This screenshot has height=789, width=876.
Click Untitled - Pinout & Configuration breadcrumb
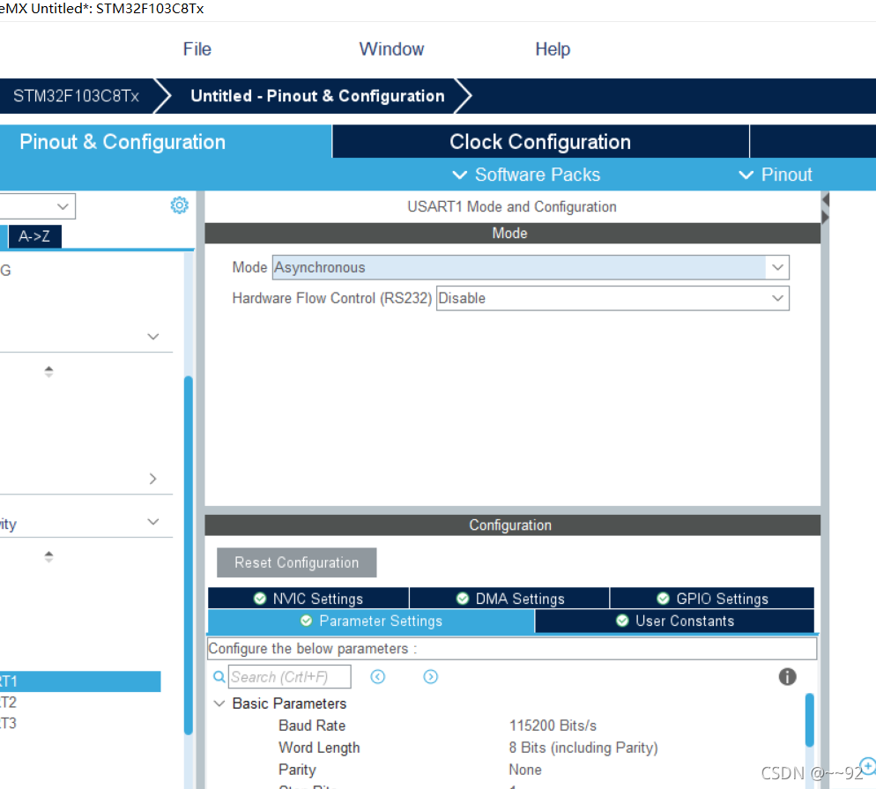pos(317,96)
